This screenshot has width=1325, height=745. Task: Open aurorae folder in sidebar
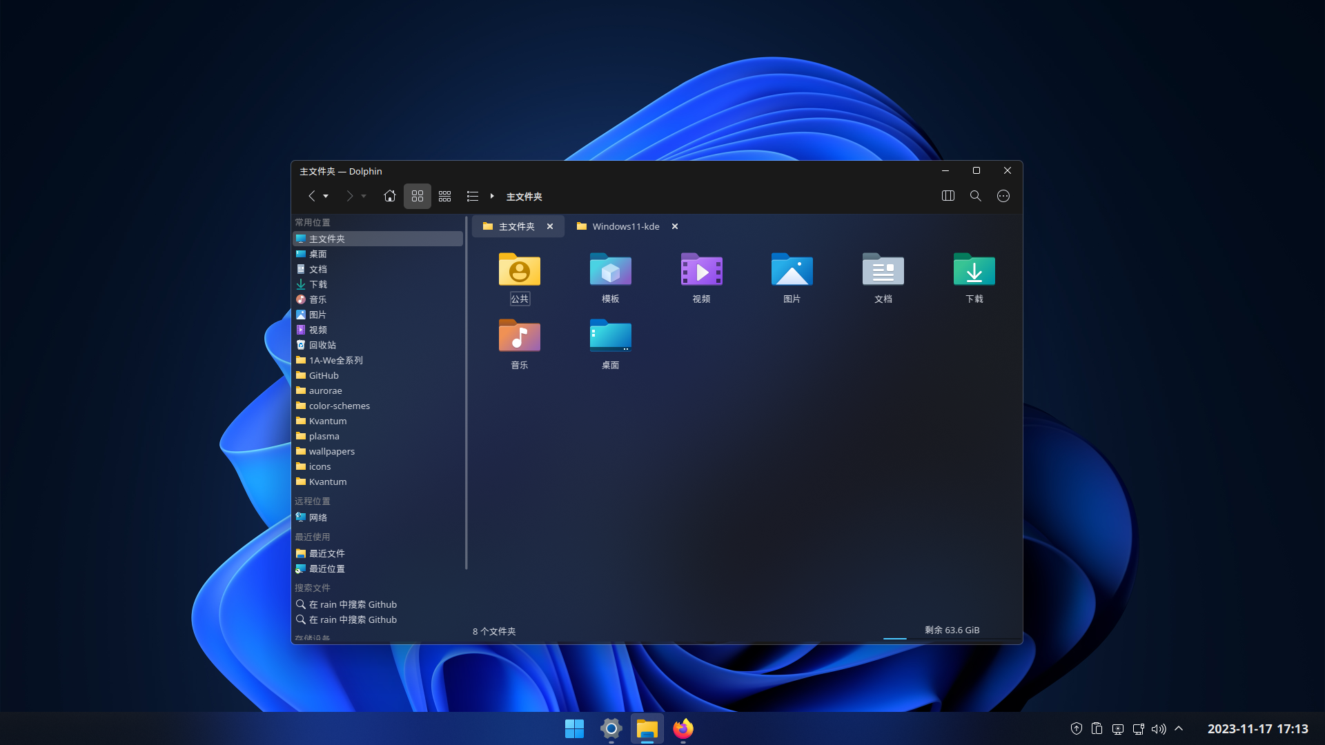click(x=377, y=390)
